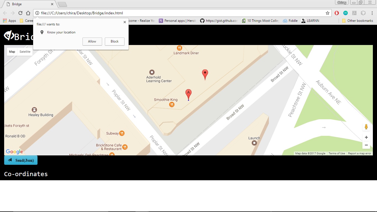
Task: Bookmark this page with star icon
Action: pos(328,13)
